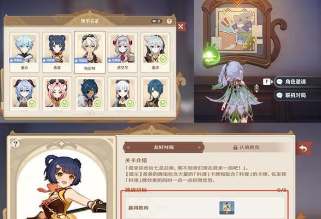321x219 pixels.
Task: Open the locked 认真胜负 tab
Action: 247,147
